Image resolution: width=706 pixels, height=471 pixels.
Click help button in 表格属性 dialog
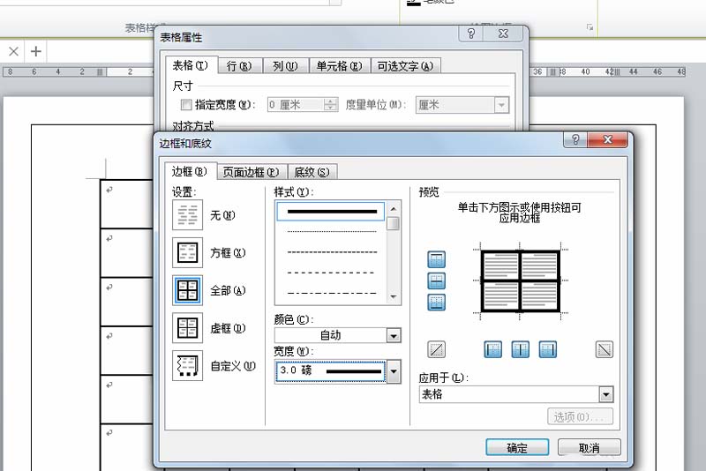(471, 34)
